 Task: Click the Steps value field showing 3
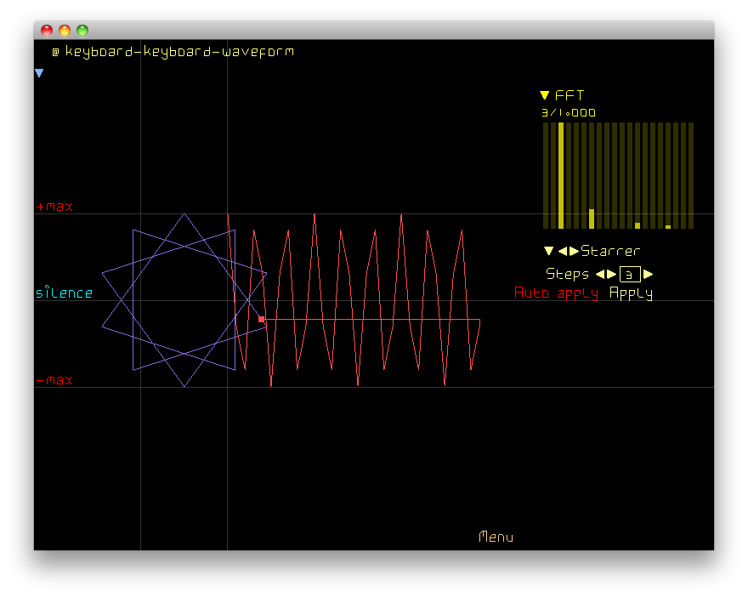coord(630,274)
